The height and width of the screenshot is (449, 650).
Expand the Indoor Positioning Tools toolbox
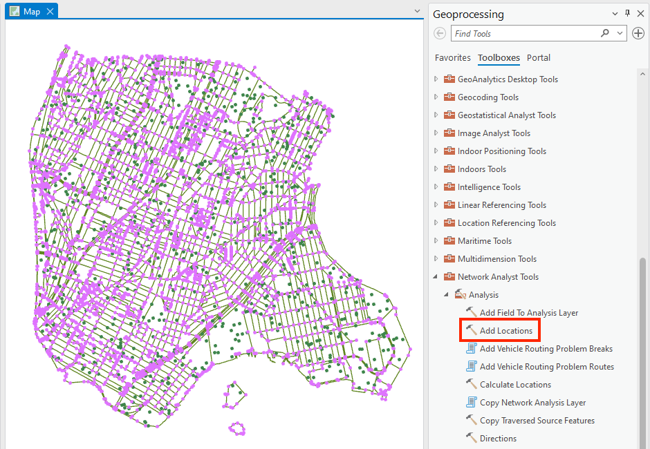(x=436, y=151)
